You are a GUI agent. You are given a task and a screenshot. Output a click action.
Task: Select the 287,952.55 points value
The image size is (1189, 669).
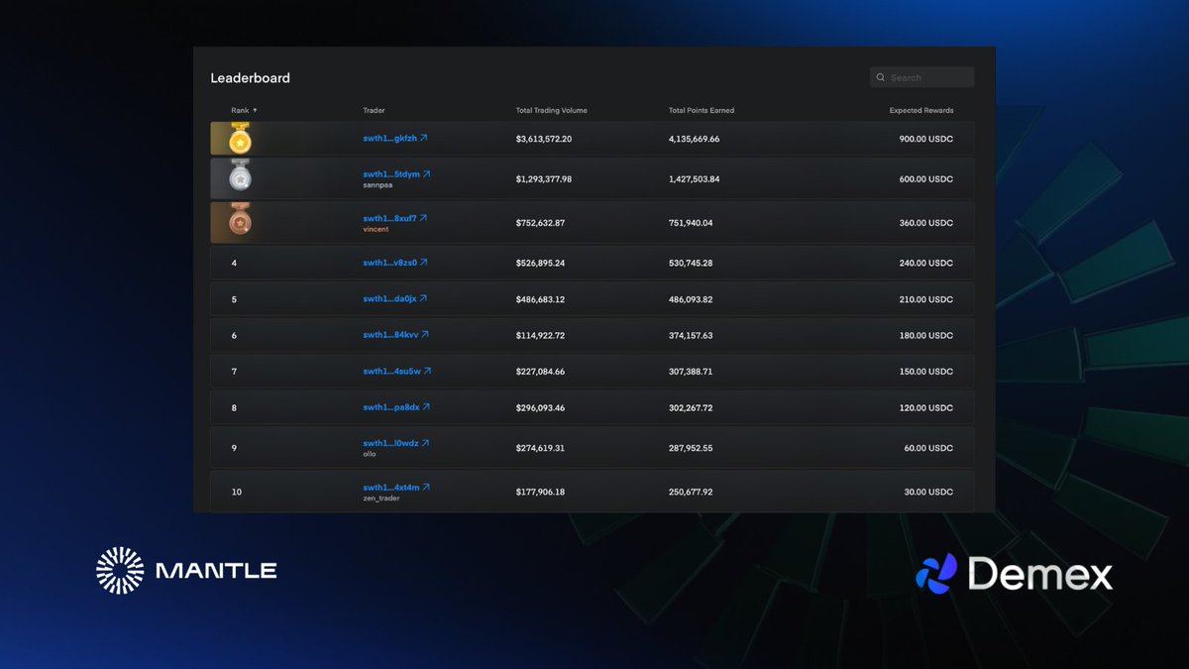pos(691,448)
